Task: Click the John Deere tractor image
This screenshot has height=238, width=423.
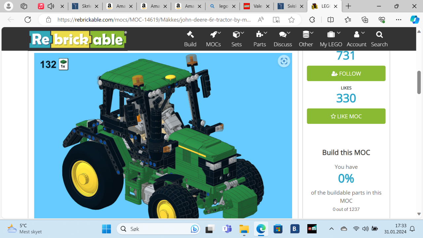Action: coord(163,136)
